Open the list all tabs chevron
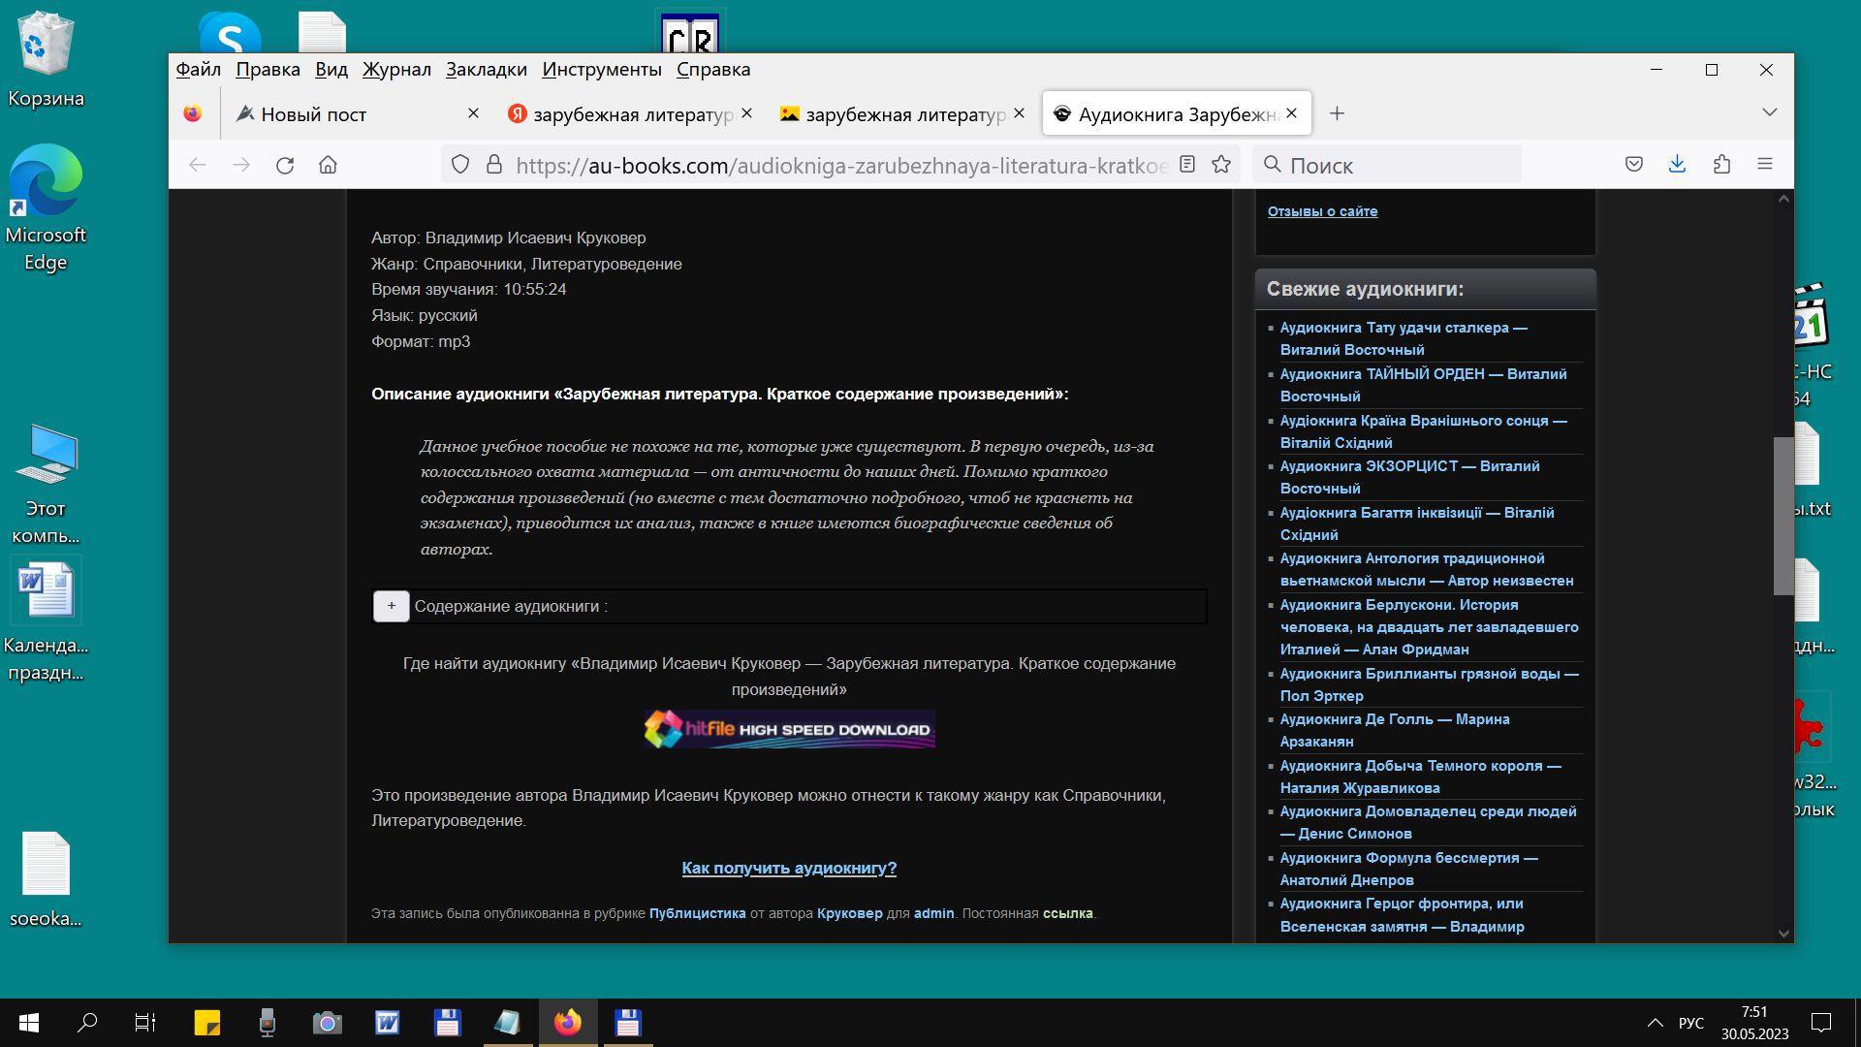The image size is (1861, 1047). click(x=1769, y=112)
